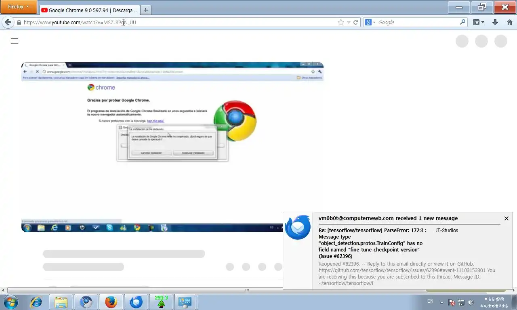
Task: Bookmark this page with the star
Action: (341, 23)
